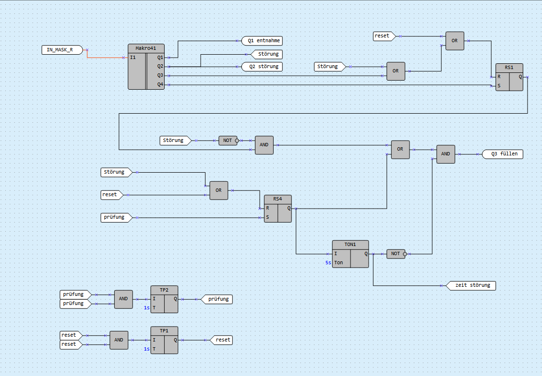Click the prüfung input wired to RS4 set
Image resolution: width=542 pixels, height=376 pixels.
(x=115, y=217)
